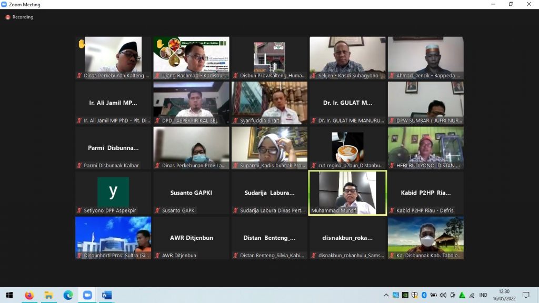Select Muhammad Munsif highlighted video tile

click(347, 193)
